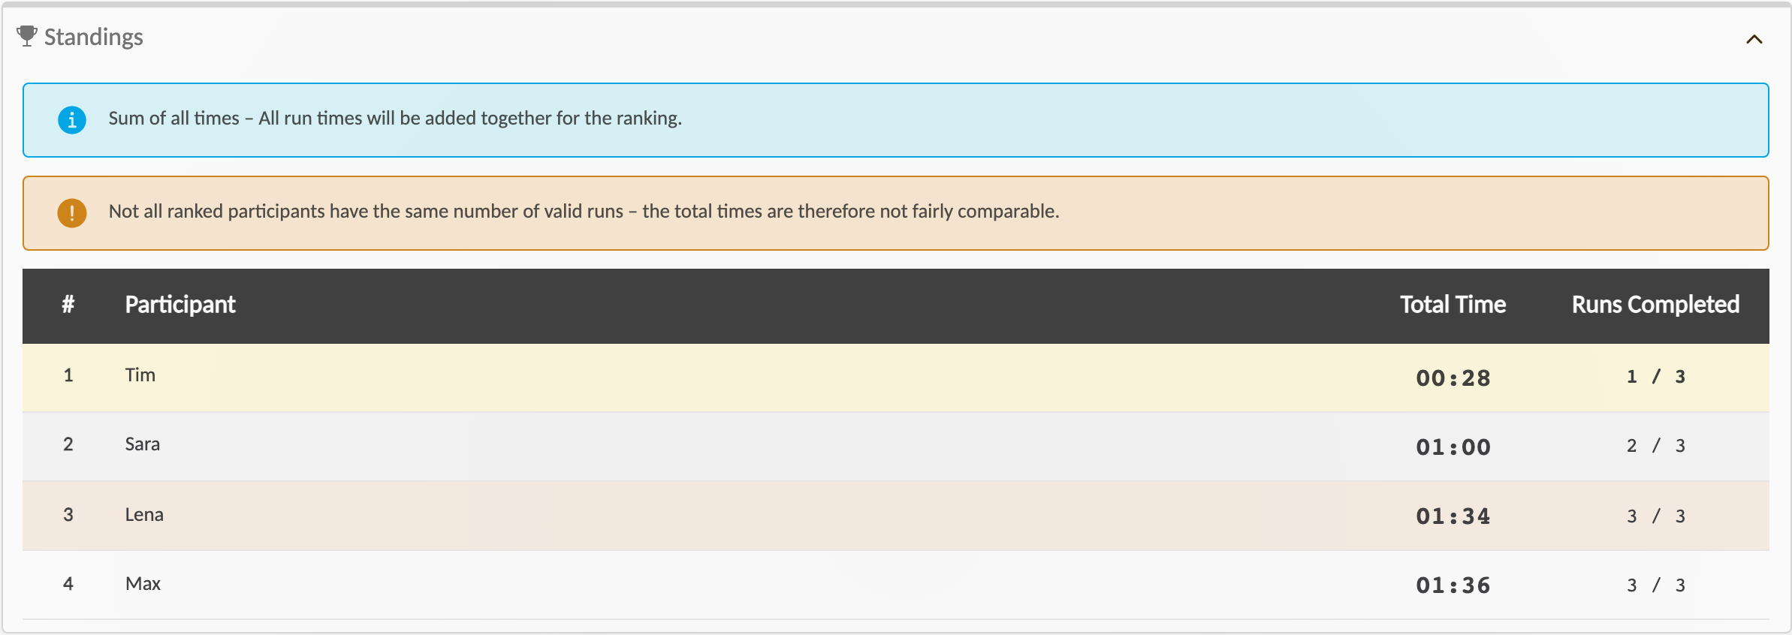Click rank number 1 in Tim's row
Viewport: 1792px width, 635px height.
pyautogui.click(x=68, y=375)
